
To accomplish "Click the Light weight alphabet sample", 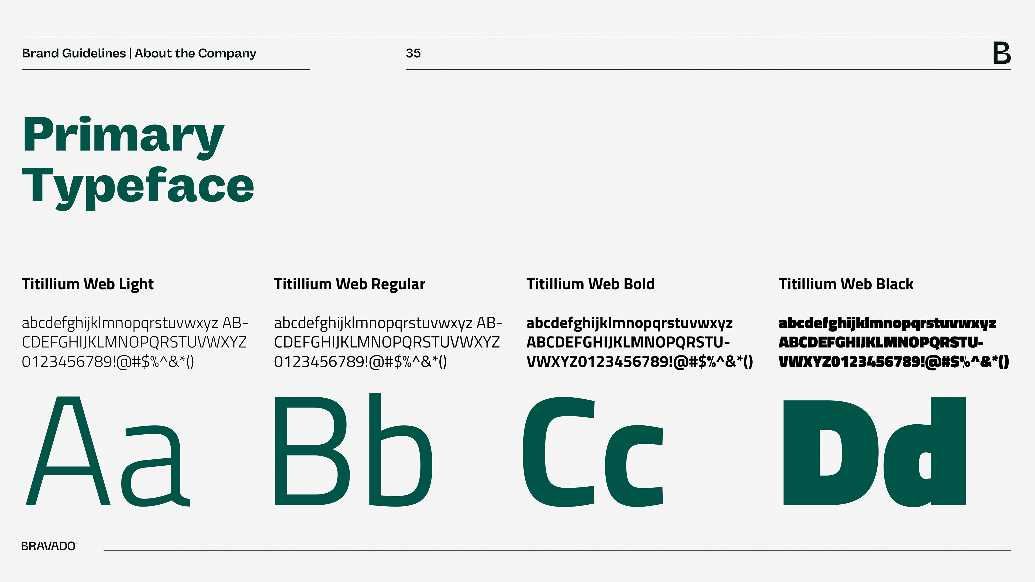I will tap(134, 342).
